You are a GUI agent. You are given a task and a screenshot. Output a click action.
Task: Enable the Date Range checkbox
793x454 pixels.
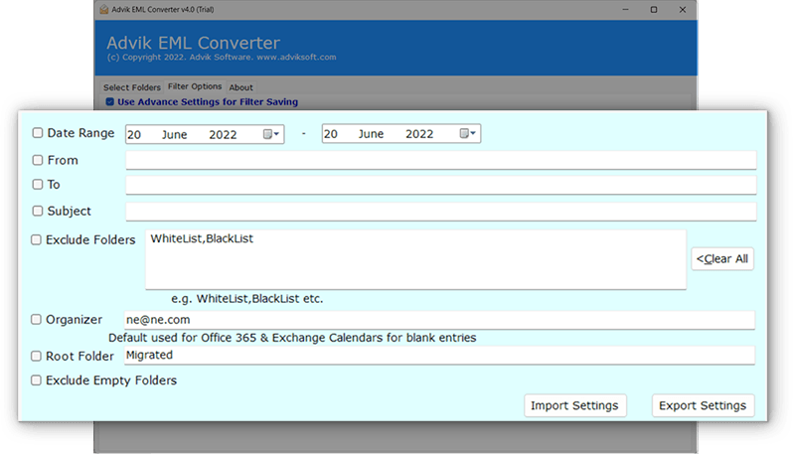(x=38, y=132)
